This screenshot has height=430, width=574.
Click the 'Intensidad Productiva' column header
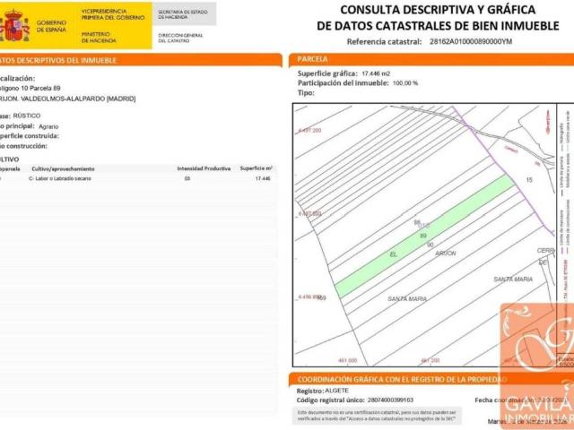[204, 168]
